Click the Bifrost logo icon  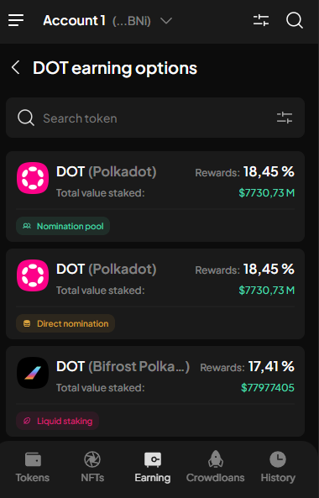tap(33, 373)
